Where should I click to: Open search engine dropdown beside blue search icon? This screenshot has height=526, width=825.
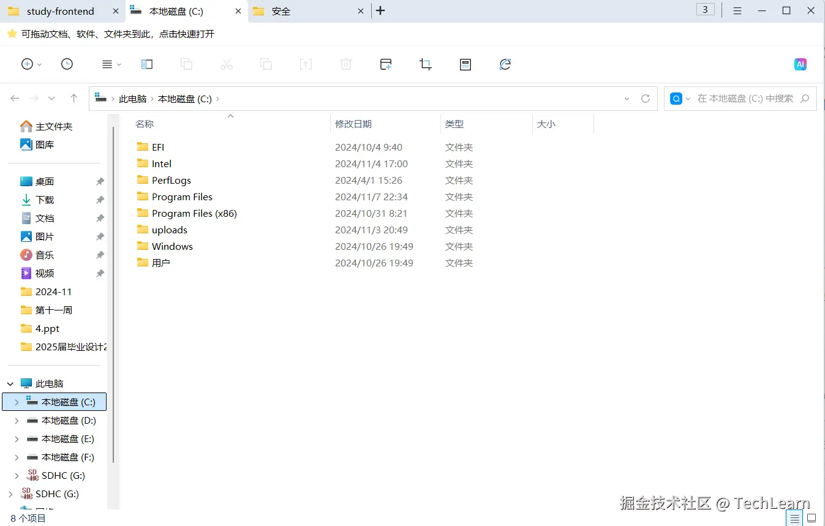coord(688,99)
